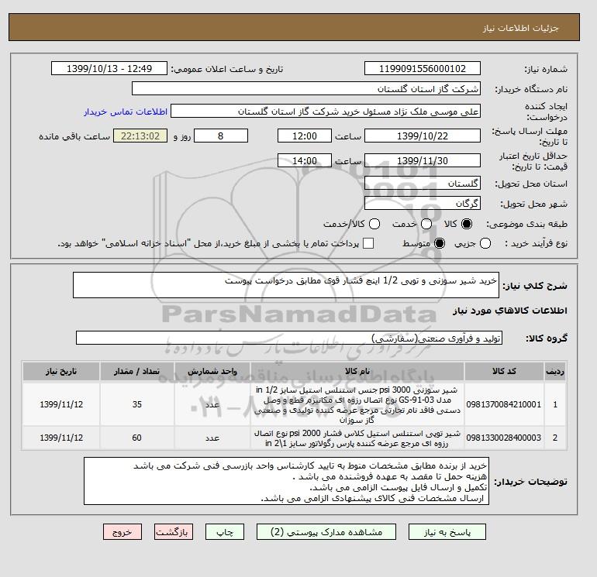Click the پاسخ به نیاز button
Image resolution: width=597 pixels, height=577 pixels.
(447, 532)
